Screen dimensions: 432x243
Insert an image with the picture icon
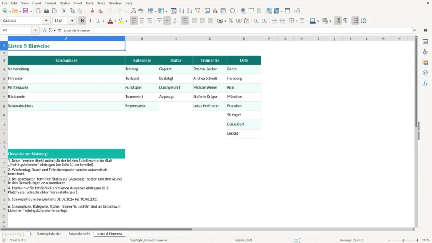[207, 11]
